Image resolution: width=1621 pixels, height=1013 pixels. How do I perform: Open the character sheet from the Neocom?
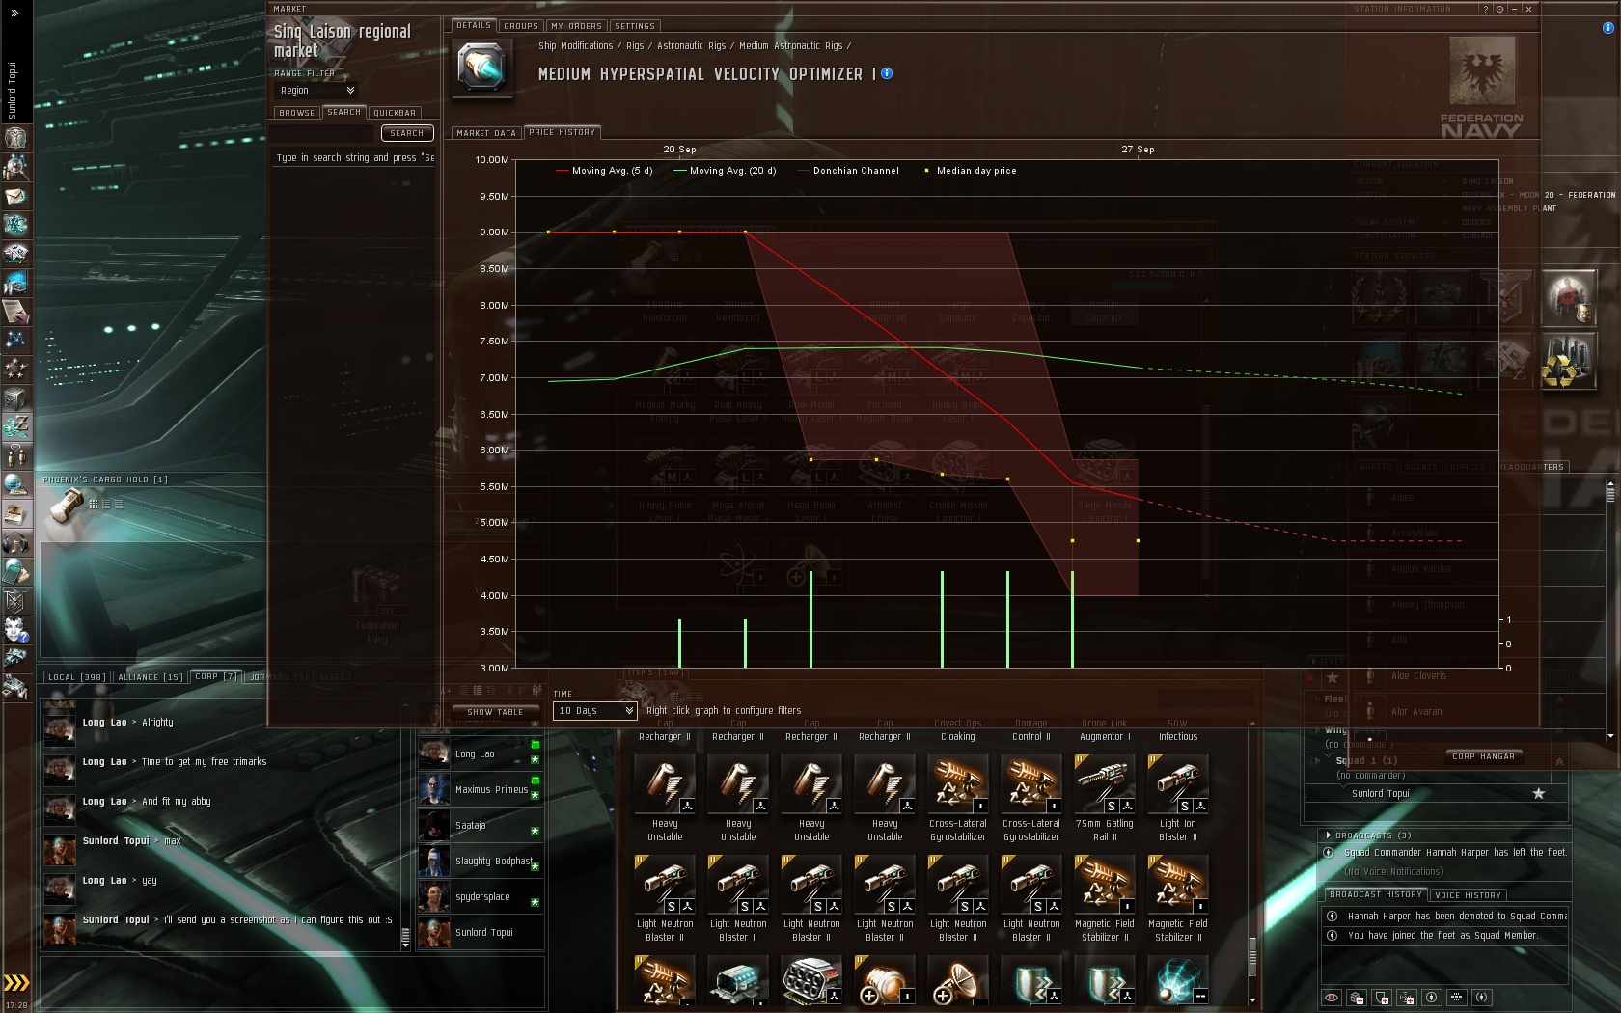pyautogui.click(x=15, y=138)
